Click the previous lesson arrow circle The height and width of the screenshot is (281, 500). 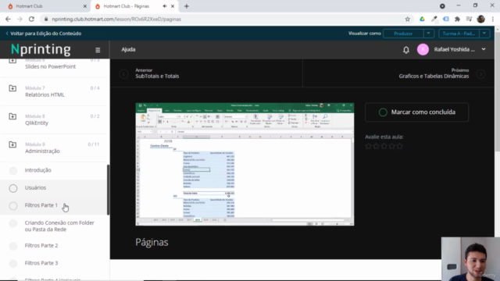(123, 74)
